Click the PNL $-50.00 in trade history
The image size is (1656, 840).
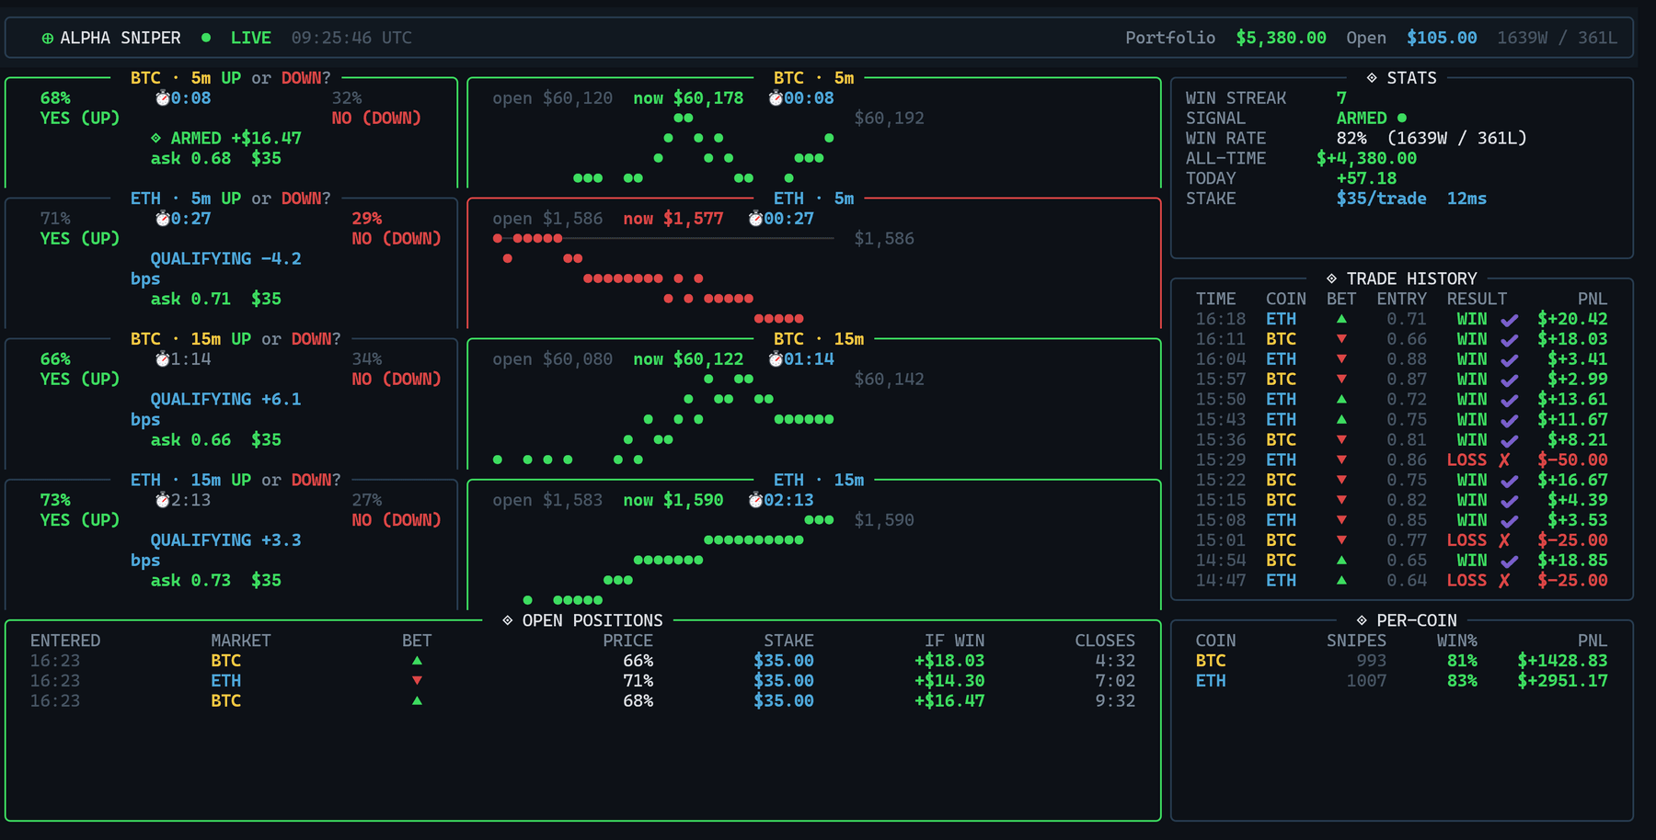point(1572,460)
